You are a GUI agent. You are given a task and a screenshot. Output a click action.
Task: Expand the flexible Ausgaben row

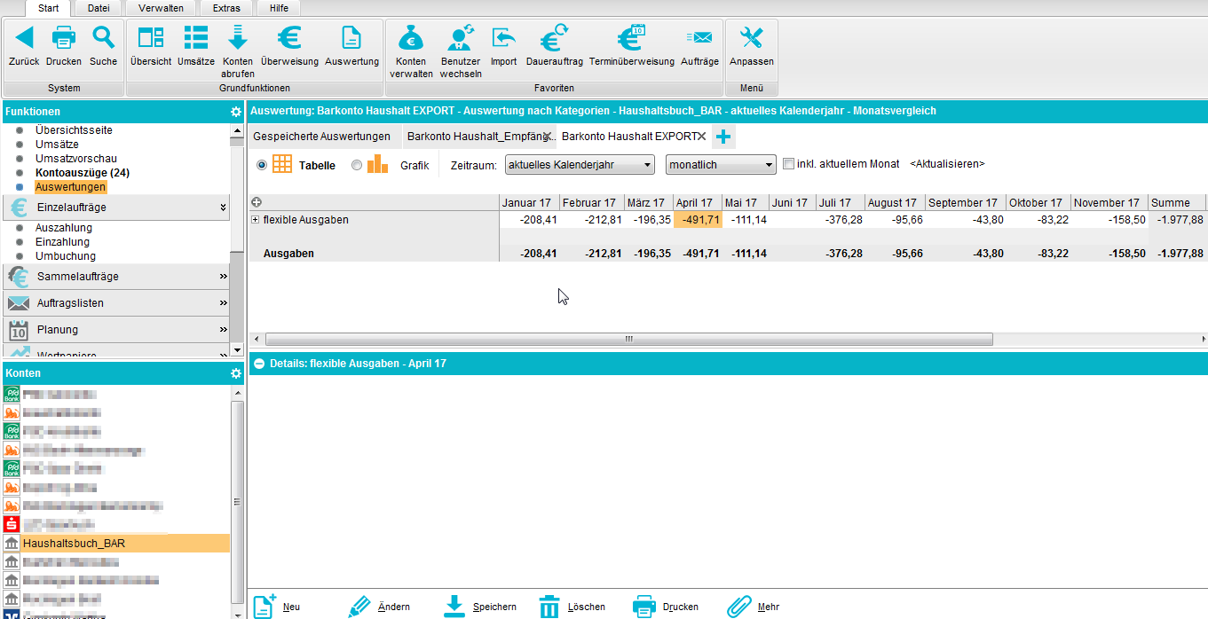(x=256, y=219)
